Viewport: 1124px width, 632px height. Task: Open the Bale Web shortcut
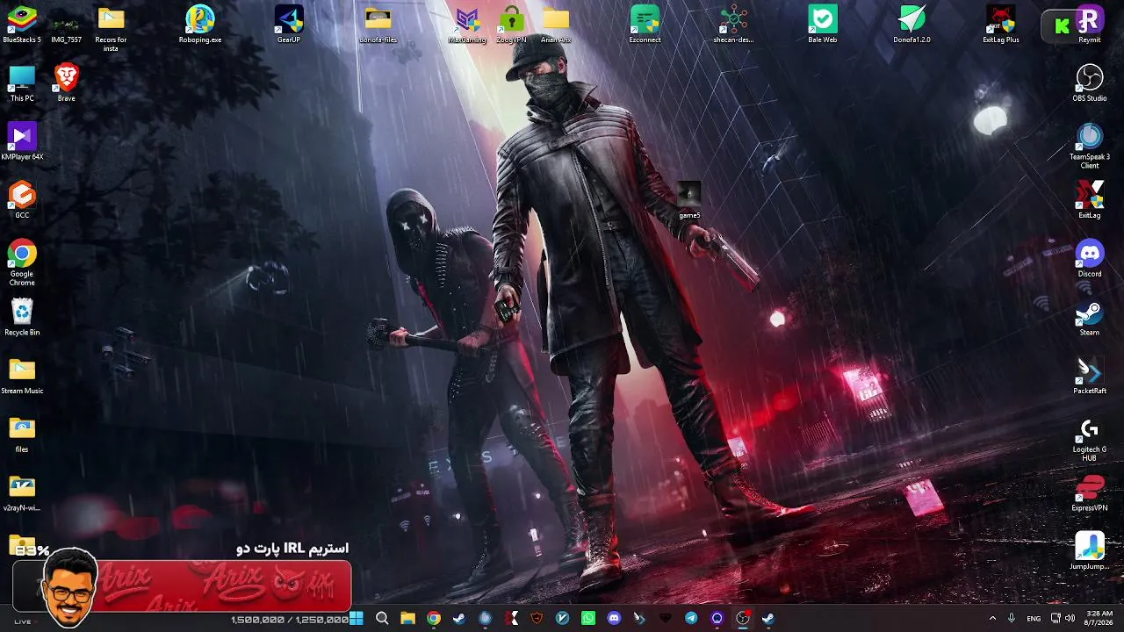823,24
